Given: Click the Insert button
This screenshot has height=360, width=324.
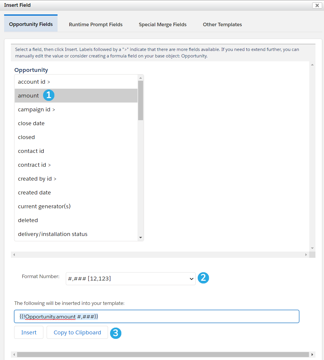Looking at the screenshot, I should [x=29, y=332].
